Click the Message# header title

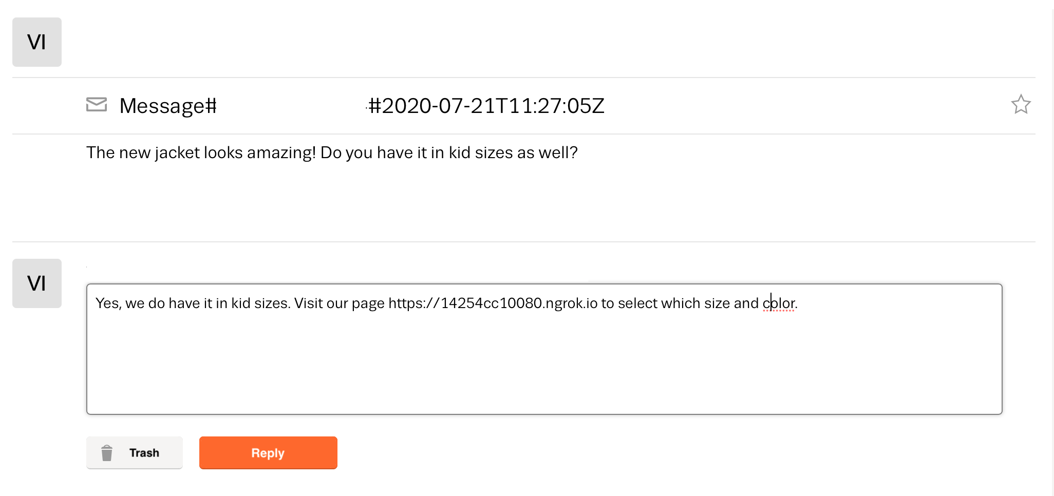tap(168, 106)
